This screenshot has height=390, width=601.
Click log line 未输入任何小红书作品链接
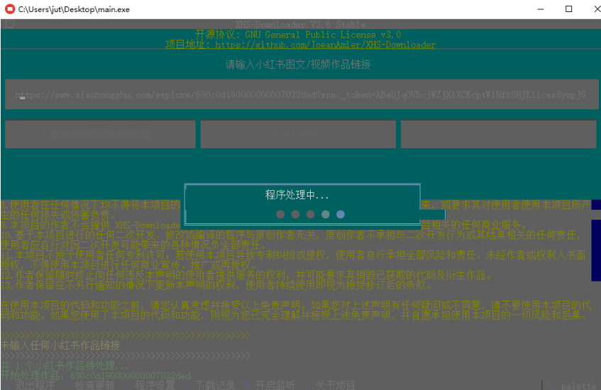pos(60,345)
